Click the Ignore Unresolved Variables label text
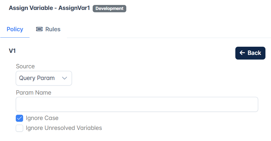271x141 pixels. click(x=64, y=128)
